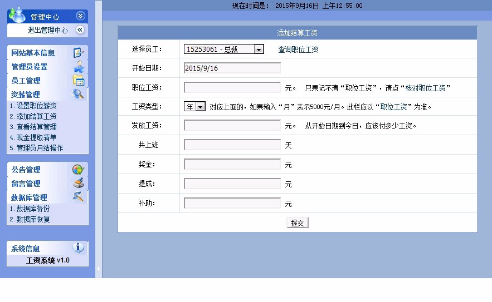Click the 提成 input field
The image size is (492, 302).
point(232,184)
